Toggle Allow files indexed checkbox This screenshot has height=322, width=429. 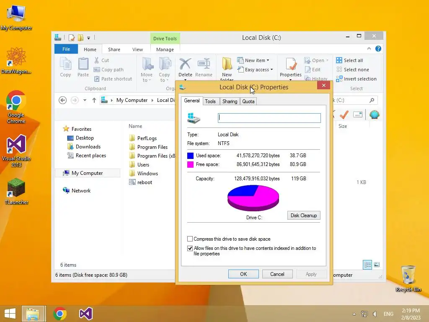click(190, 248)
